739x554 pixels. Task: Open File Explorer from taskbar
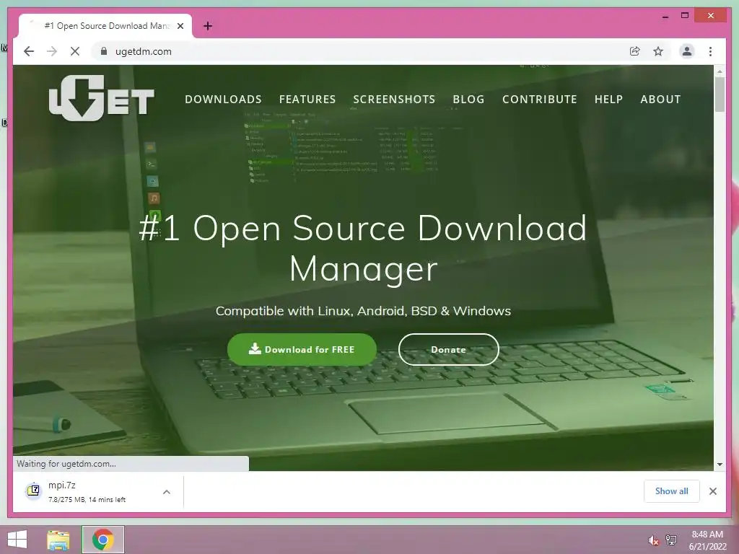pyautogui.click(x=58, y=540)
